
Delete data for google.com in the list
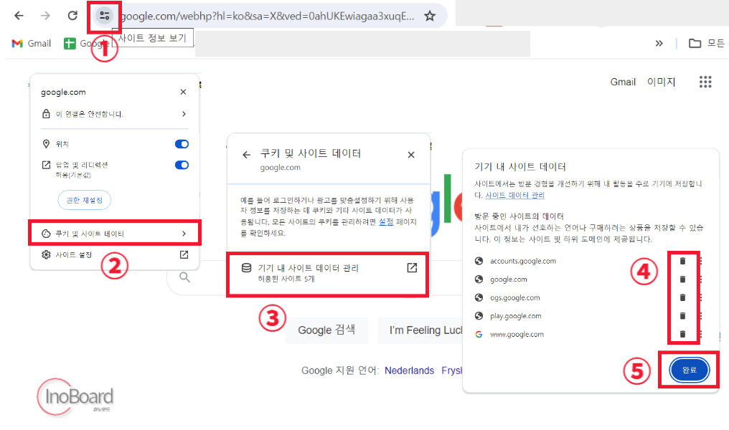[x=682, y=279]
